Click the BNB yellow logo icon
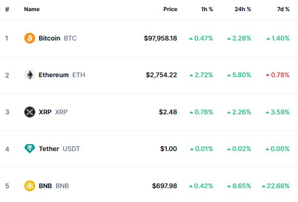Screen dimensions: 298x202 pos(30,186)
